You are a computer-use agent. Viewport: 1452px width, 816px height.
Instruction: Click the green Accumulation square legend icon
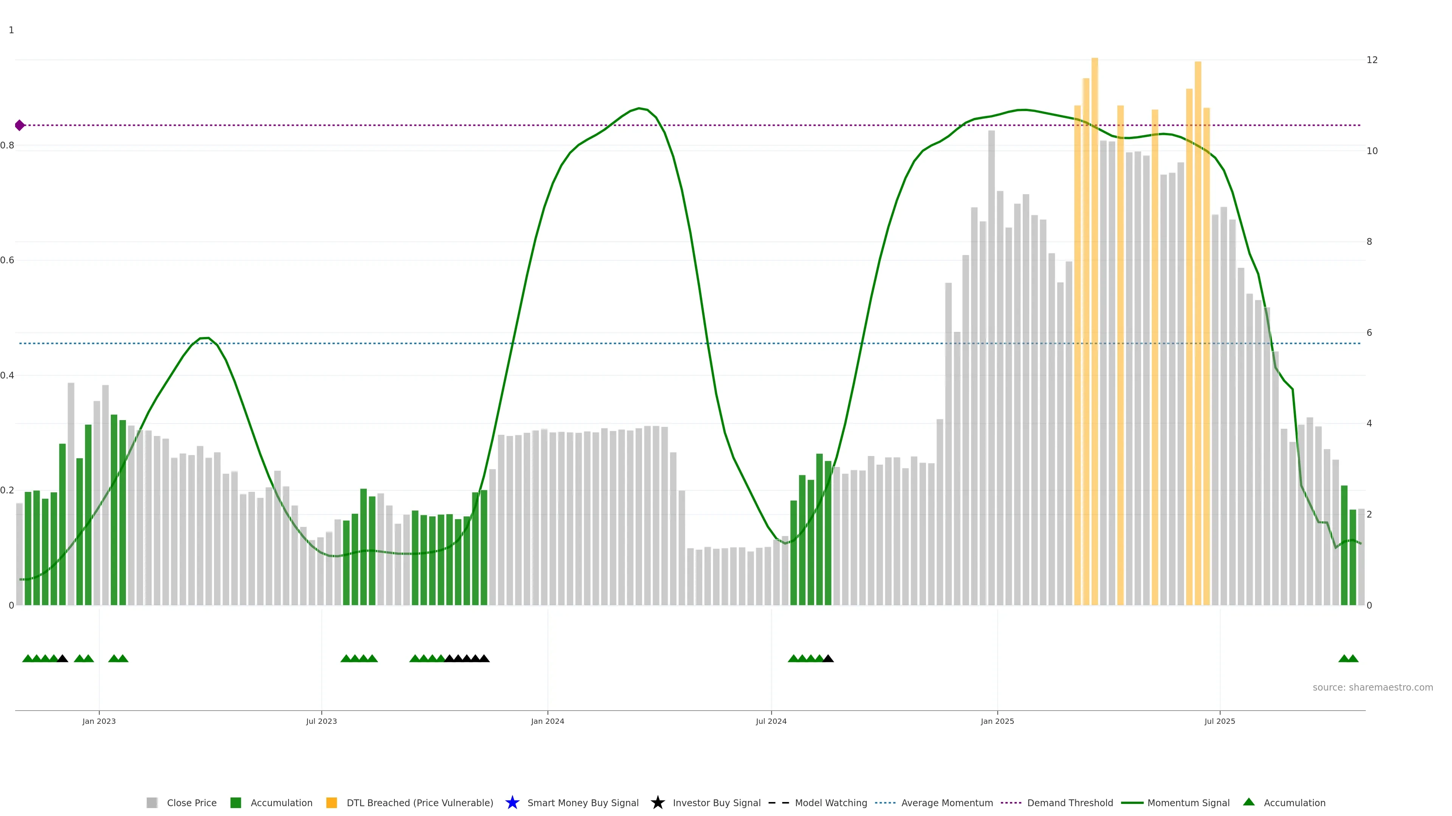pyautogui.click(x=236, y=802)
